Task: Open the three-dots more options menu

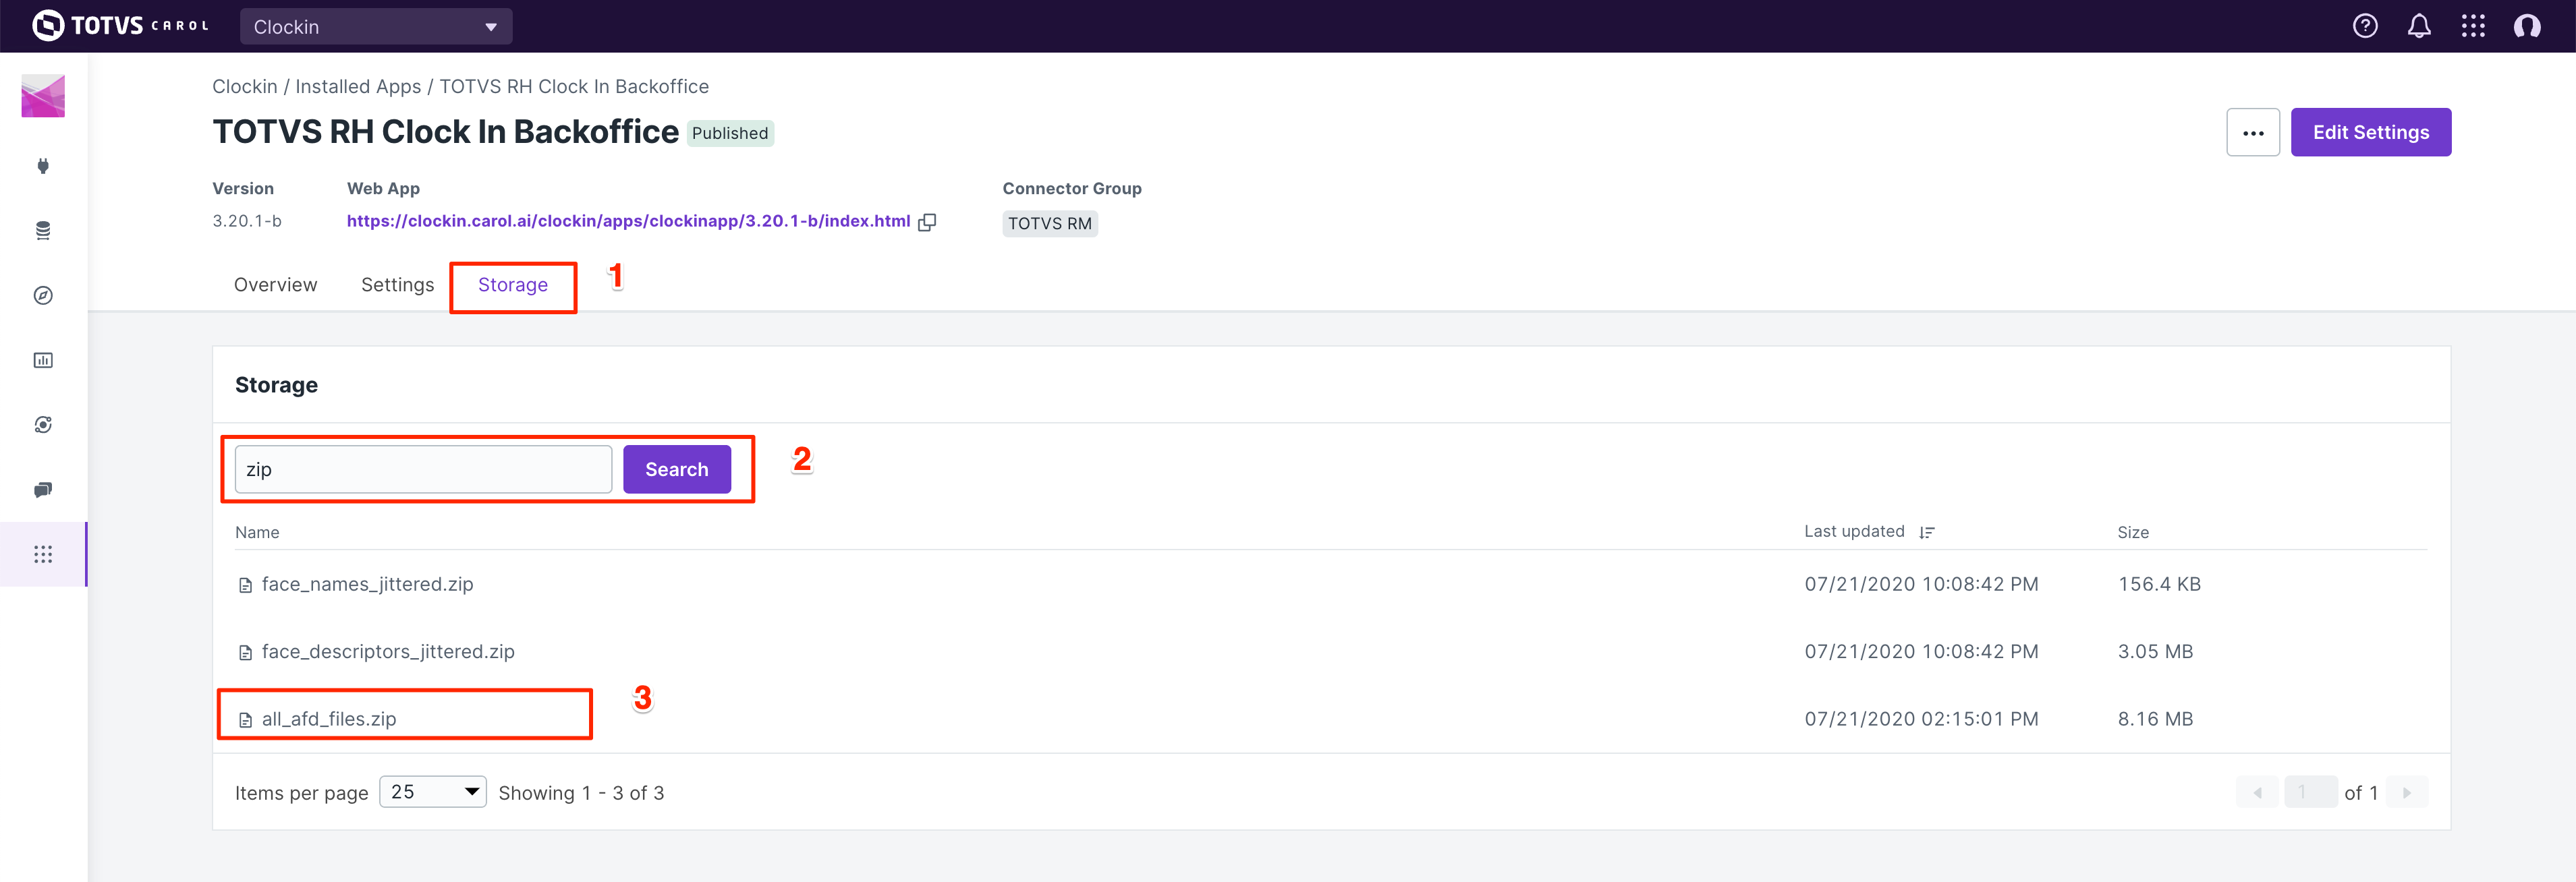Action: 2252,133
